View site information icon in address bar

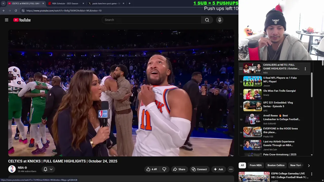point(23,11)
